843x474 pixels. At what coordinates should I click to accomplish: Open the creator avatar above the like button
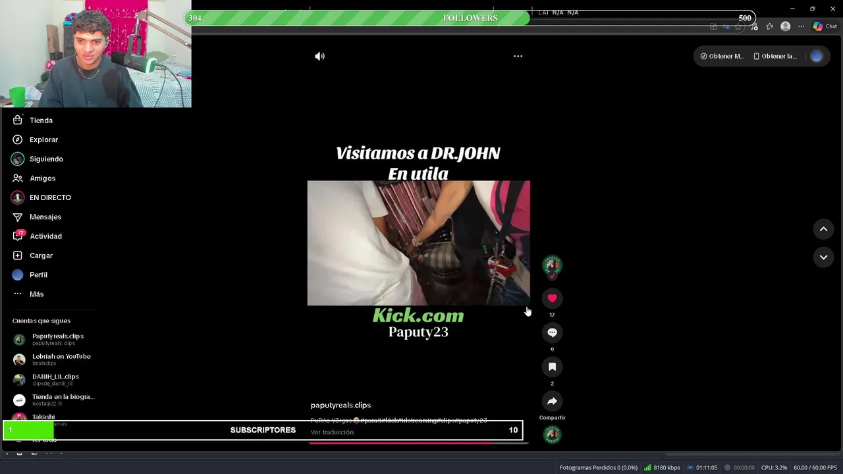pos(552,265)
